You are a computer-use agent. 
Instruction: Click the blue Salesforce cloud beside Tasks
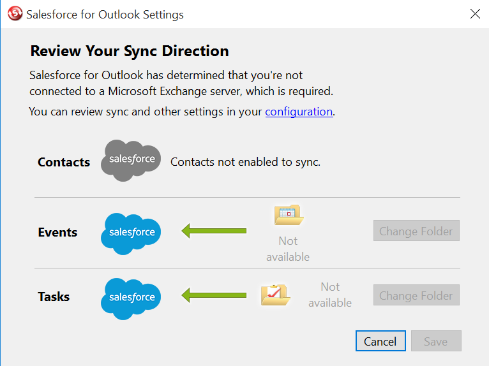pos(132,298)
